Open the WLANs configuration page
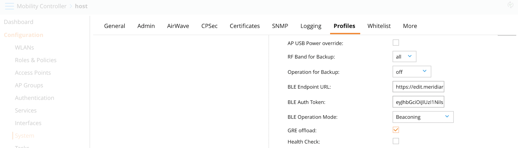Screen dimensions: 518x148 pyautogui.click(x=24, y=48)
